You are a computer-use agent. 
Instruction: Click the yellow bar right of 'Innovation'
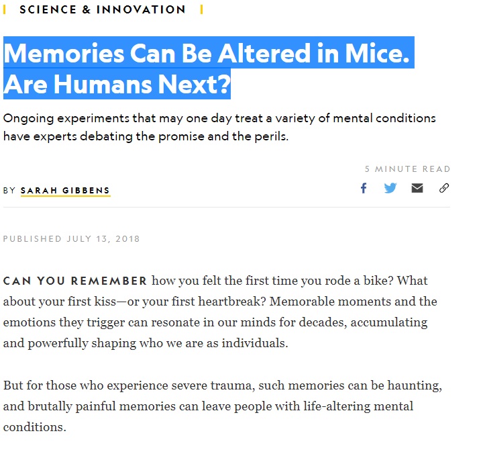pyautogui.click(x=202, y=9)
